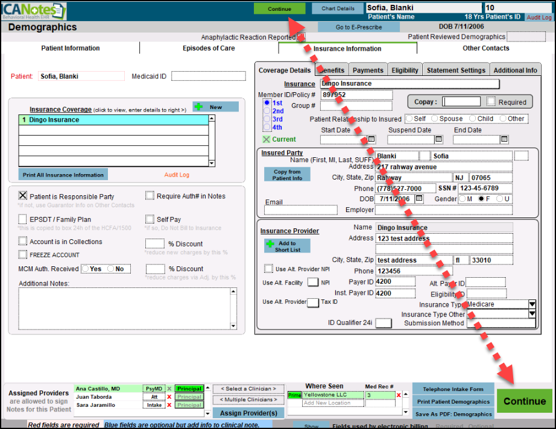Image resolution: width=556 pixels, height=429 pixels.
Task: Click the Copay amount input field
Action: [x=461, y=102]
